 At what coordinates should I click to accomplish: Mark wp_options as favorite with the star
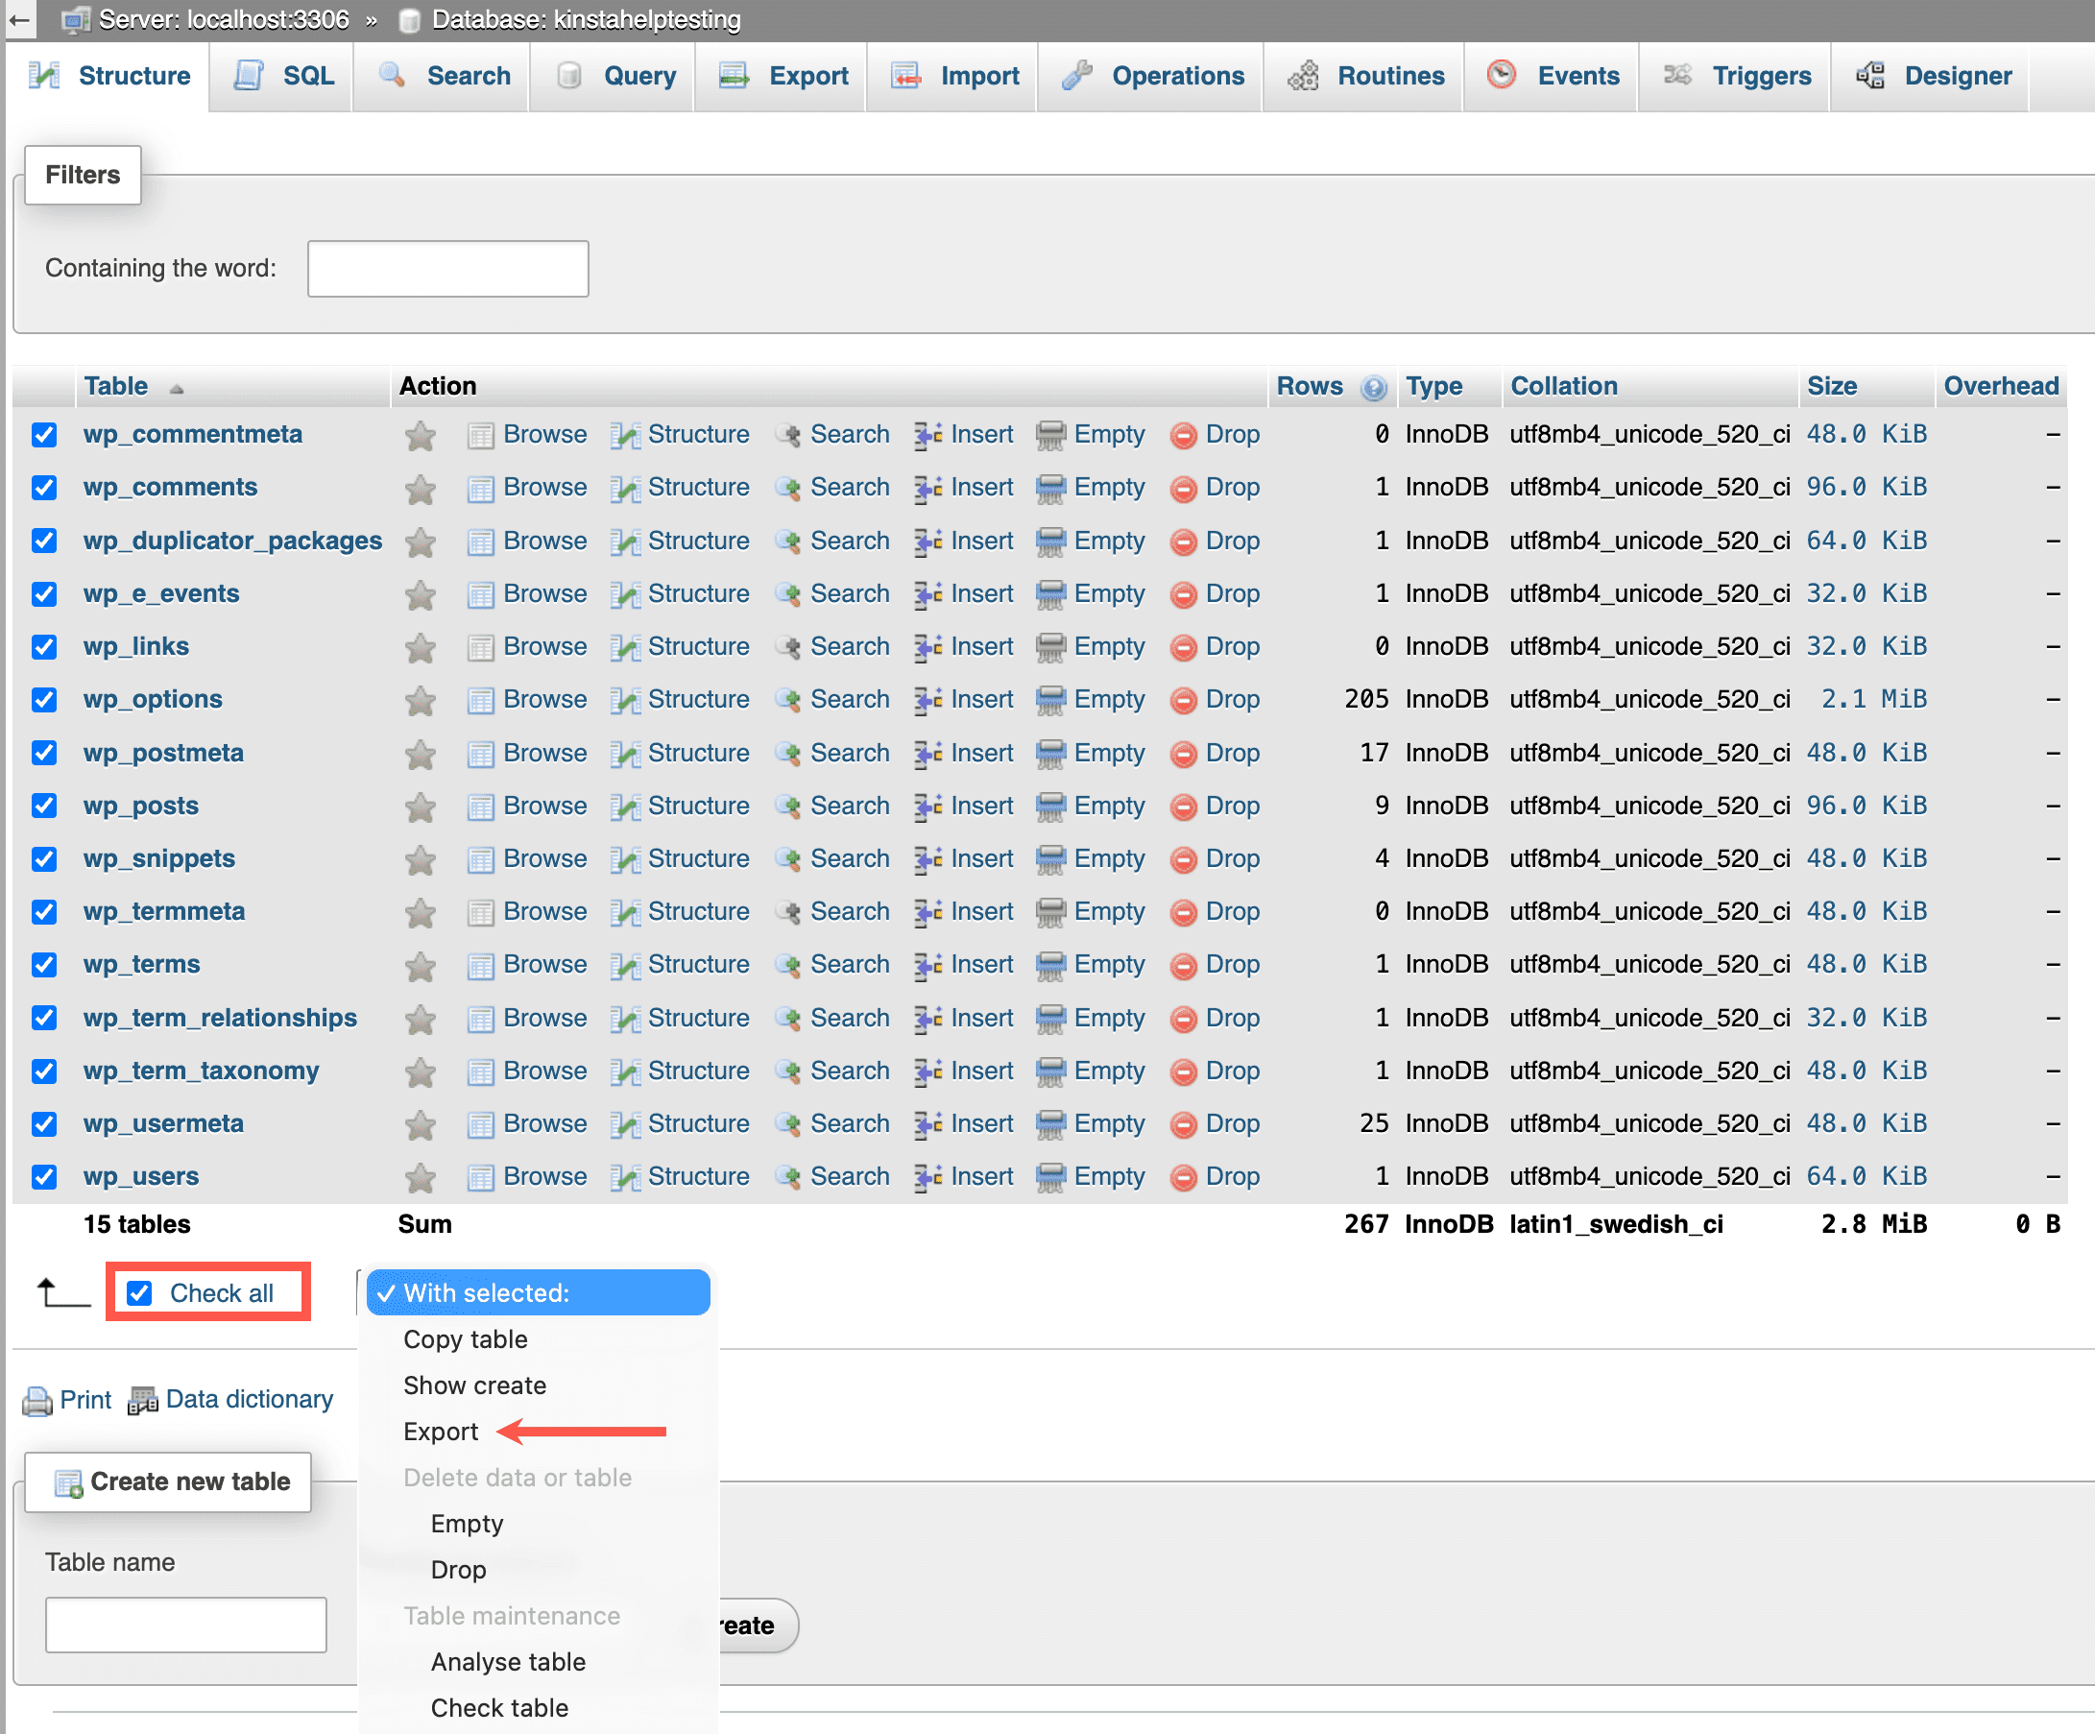tap(420, 699)
